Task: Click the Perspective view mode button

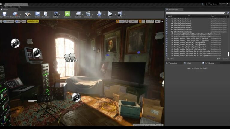Action: click(9, 21)
